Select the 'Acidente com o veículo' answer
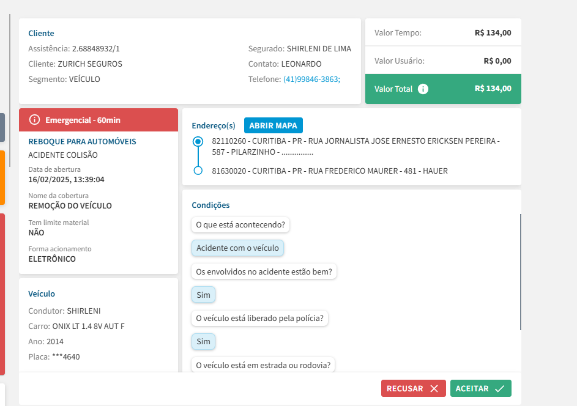 (237, 248)
